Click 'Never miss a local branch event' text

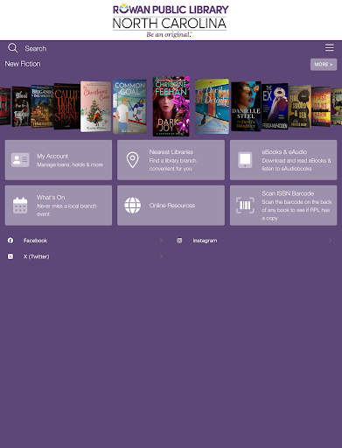66,210
